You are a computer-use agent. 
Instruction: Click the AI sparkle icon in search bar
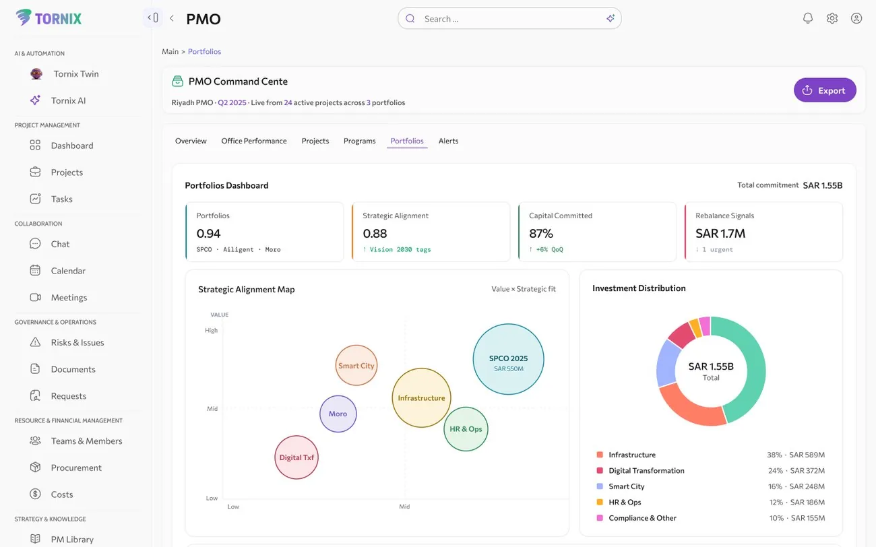tap(610, 19)
